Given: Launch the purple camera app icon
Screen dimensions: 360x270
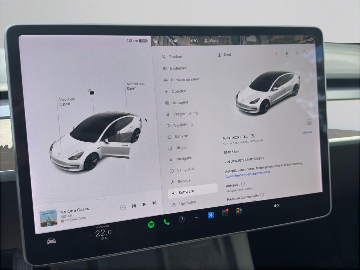Looking at the screenshot, I should coord(182,219).
